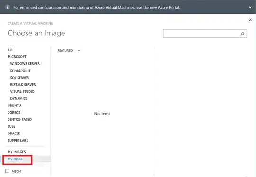
Task: Choose DYNAMICS subcategory
Action: click(19, 98)
